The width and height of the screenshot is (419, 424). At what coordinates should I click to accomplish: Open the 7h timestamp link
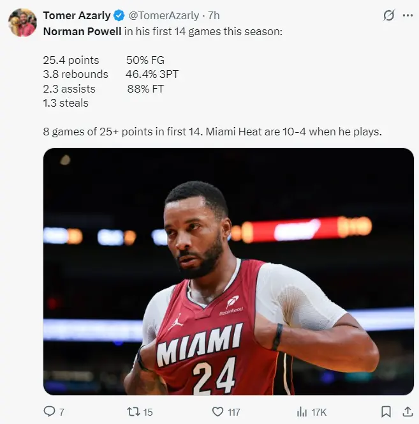click(214, 16)
